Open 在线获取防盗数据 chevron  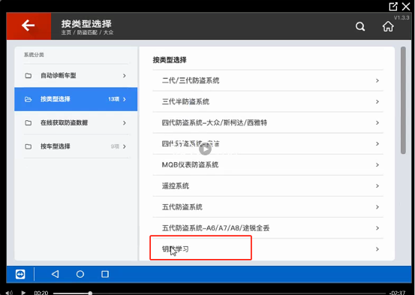[124, 123]
